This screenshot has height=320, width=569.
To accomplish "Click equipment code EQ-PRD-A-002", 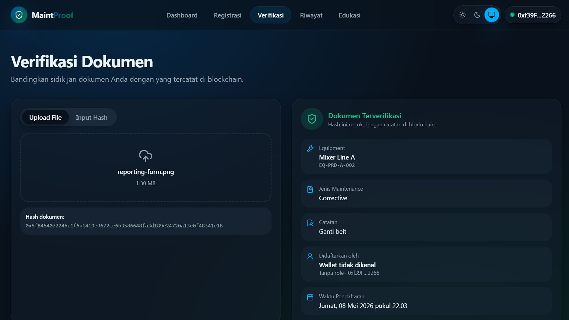I will pos(337,165).
